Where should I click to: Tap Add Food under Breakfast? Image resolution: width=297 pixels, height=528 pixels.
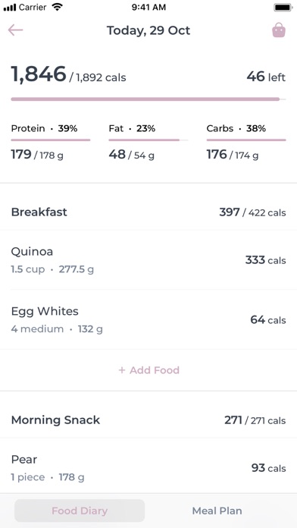[x=148, y=370]
